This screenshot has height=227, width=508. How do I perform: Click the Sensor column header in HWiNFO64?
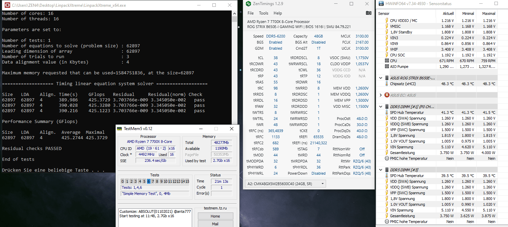(x=384, y=14)
